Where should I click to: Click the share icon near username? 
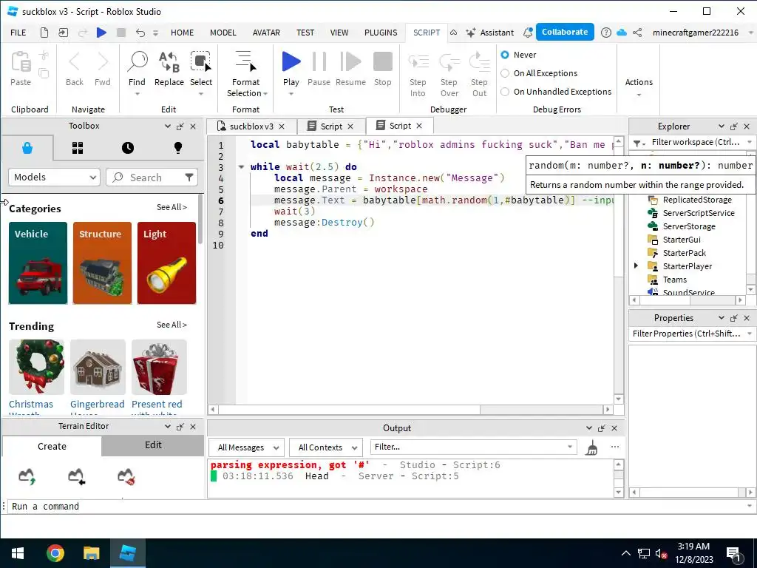[x=637, y=33]
